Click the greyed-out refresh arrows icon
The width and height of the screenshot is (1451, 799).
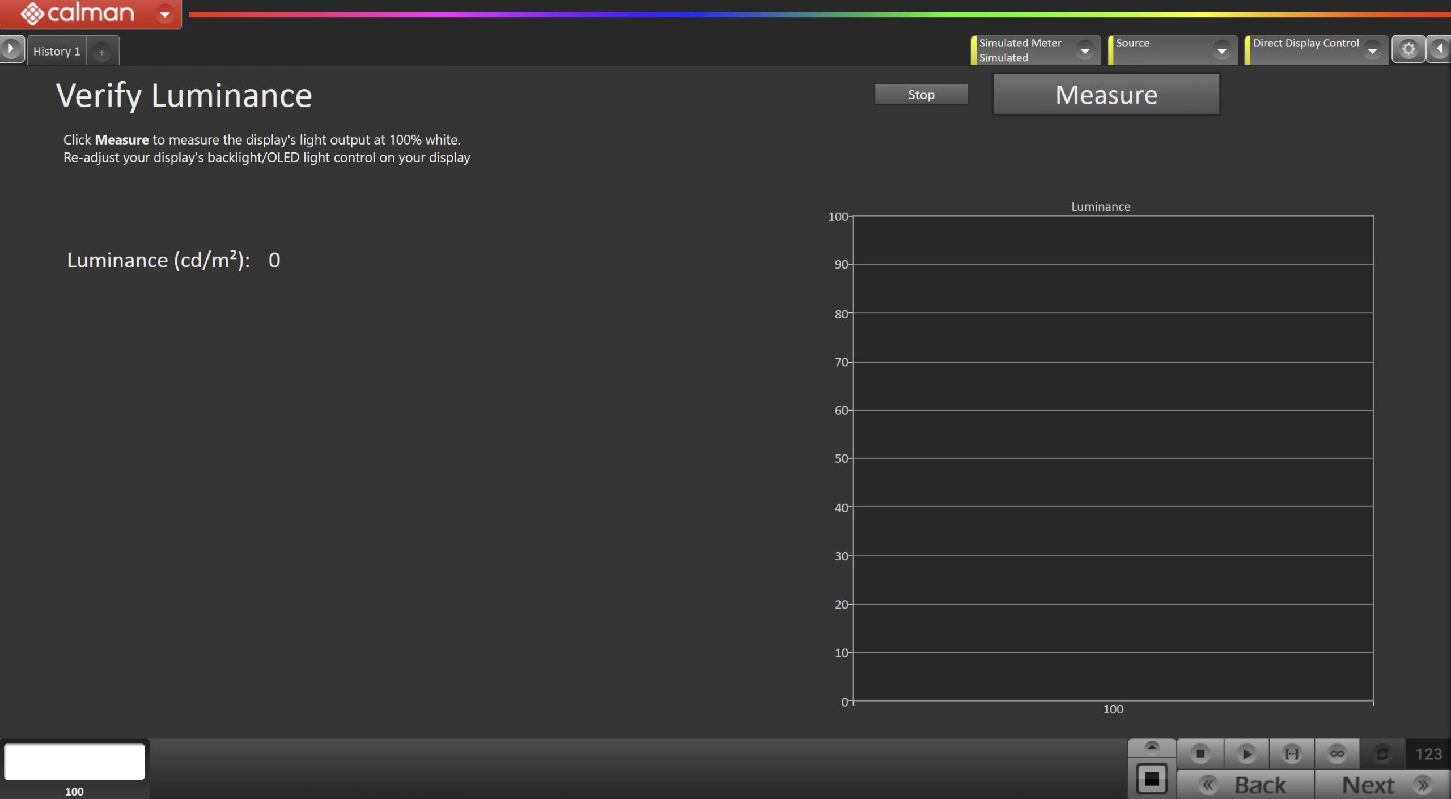tap(1382, 754)
